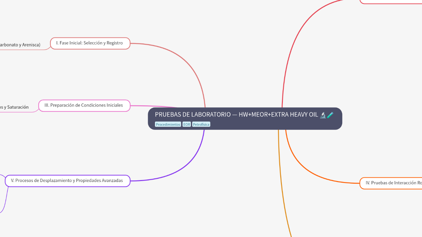Viewport: 422px width, 237px height.
Task: Click the microscope icon in the central node
Action: coord(322,115)
